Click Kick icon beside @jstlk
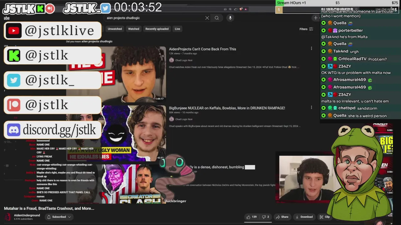 pos(13,55)
